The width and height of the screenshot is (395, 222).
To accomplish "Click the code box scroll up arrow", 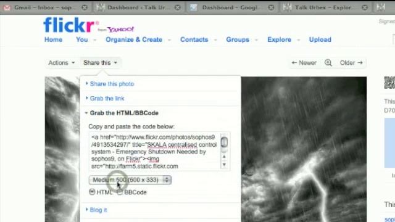I will (224, 157).
